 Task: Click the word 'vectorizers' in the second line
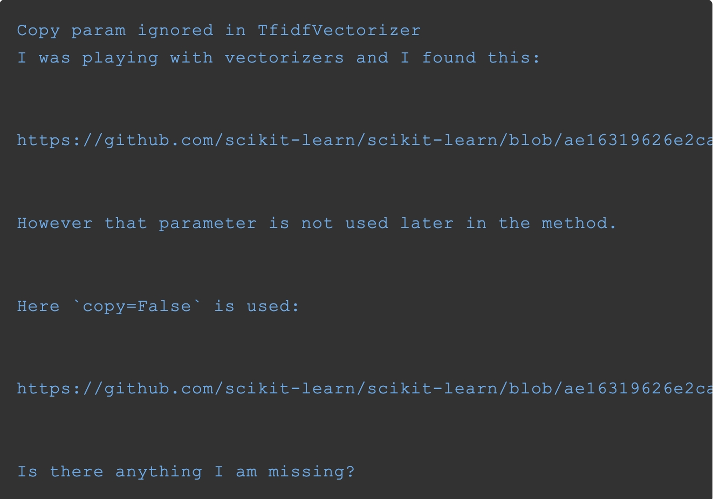click(x=284, y=58)
